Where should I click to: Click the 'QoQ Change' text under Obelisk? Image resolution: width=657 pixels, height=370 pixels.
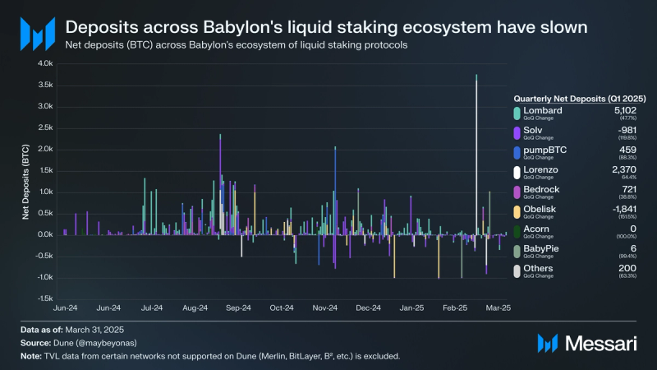[x=538, y=217]
